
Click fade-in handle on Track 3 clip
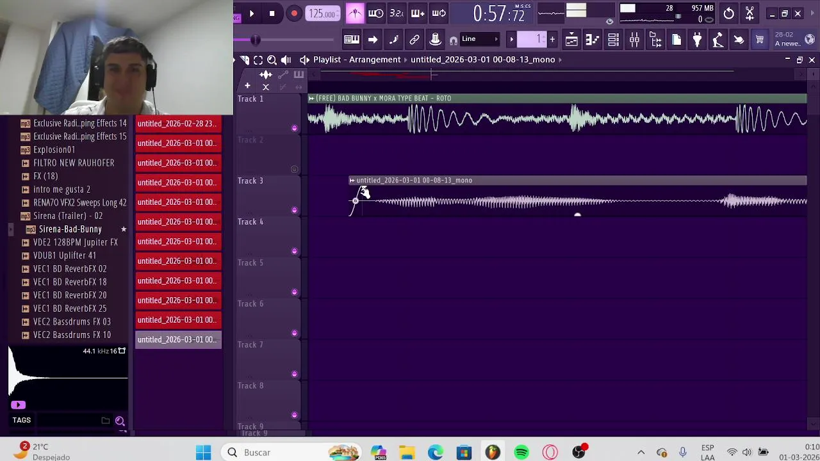356,201
